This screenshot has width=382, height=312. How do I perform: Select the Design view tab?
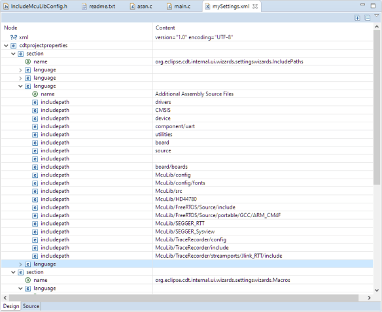tap(11, 306)
